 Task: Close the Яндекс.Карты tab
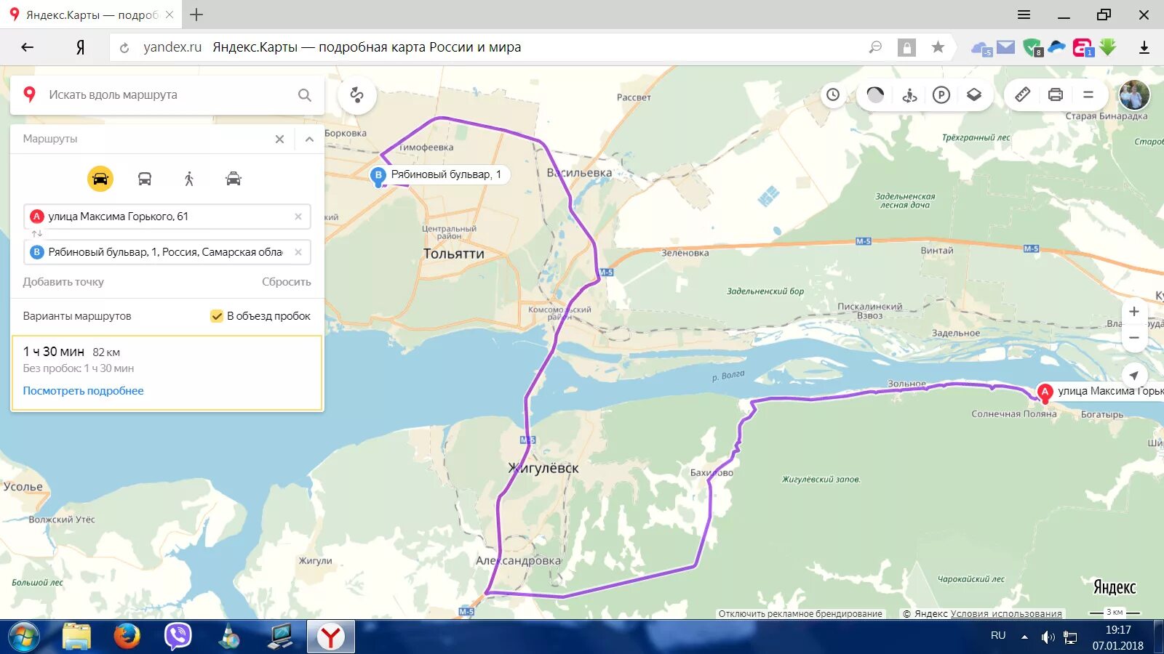point(170,15)
